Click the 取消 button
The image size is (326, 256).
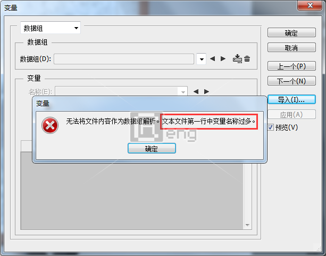(291, 48)
